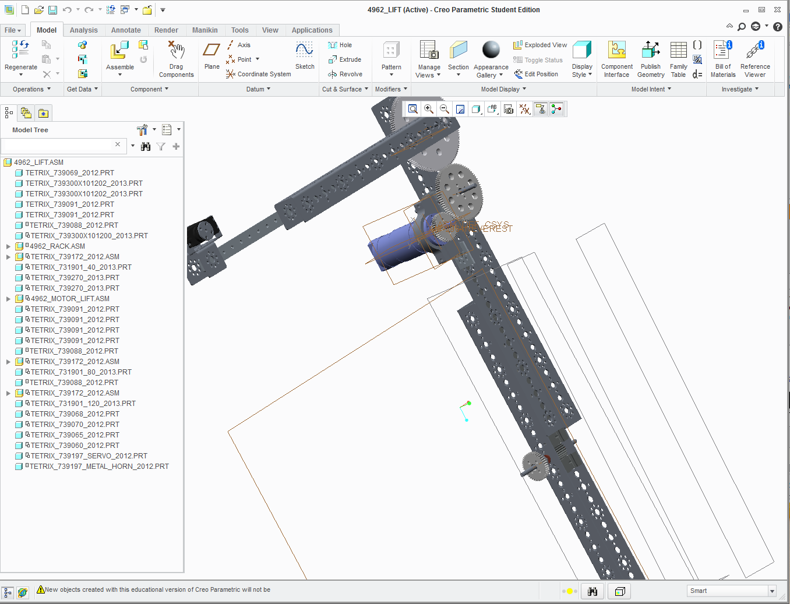Select 4962_LIFT.ASM root in Model Tree
Screen dimensions: 790x604
(38, 163)
